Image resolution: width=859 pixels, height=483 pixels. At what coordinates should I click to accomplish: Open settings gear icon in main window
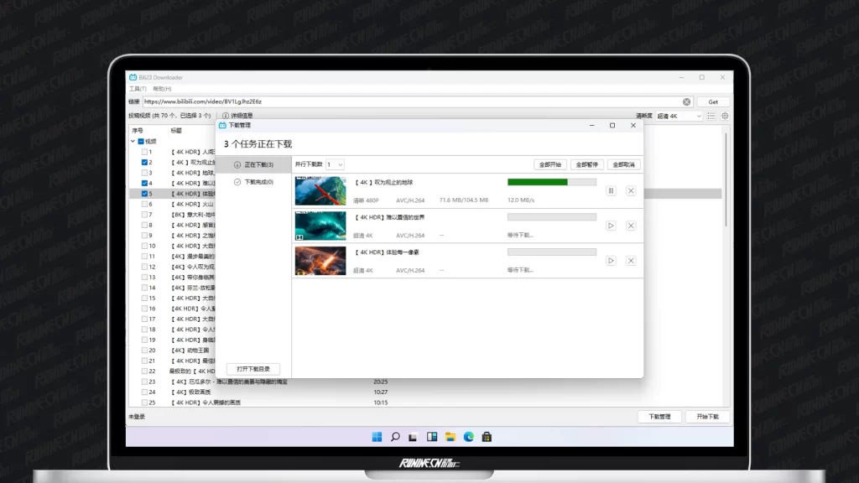coord(725,116)
